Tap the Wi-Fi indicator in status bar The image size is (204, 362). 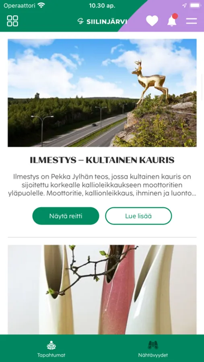(x=41, y=5)
